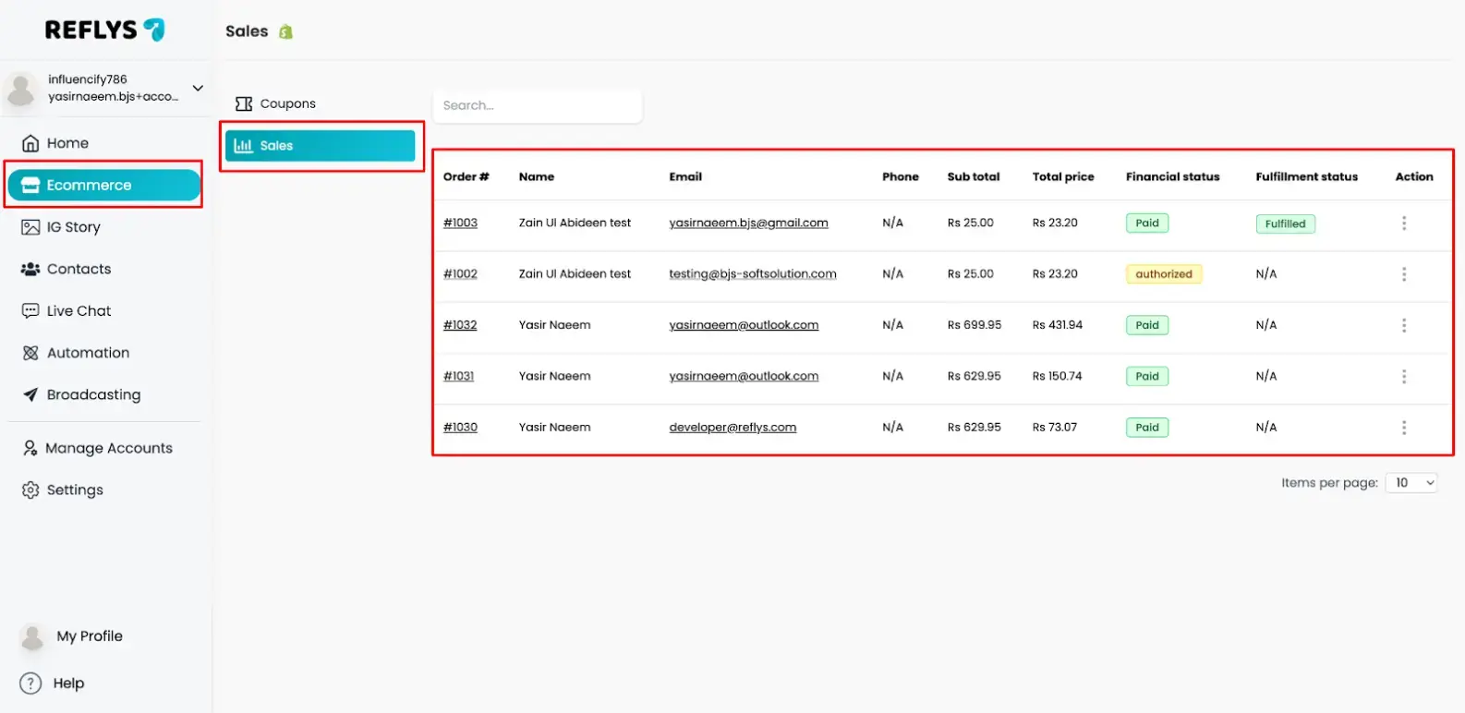Select the Sales tab
The height and width of the screenshot is (713, 1465).
coord(320,146)
